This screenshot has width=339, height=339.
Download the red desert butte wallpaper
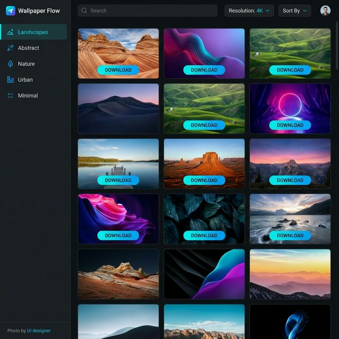[204, 180]
